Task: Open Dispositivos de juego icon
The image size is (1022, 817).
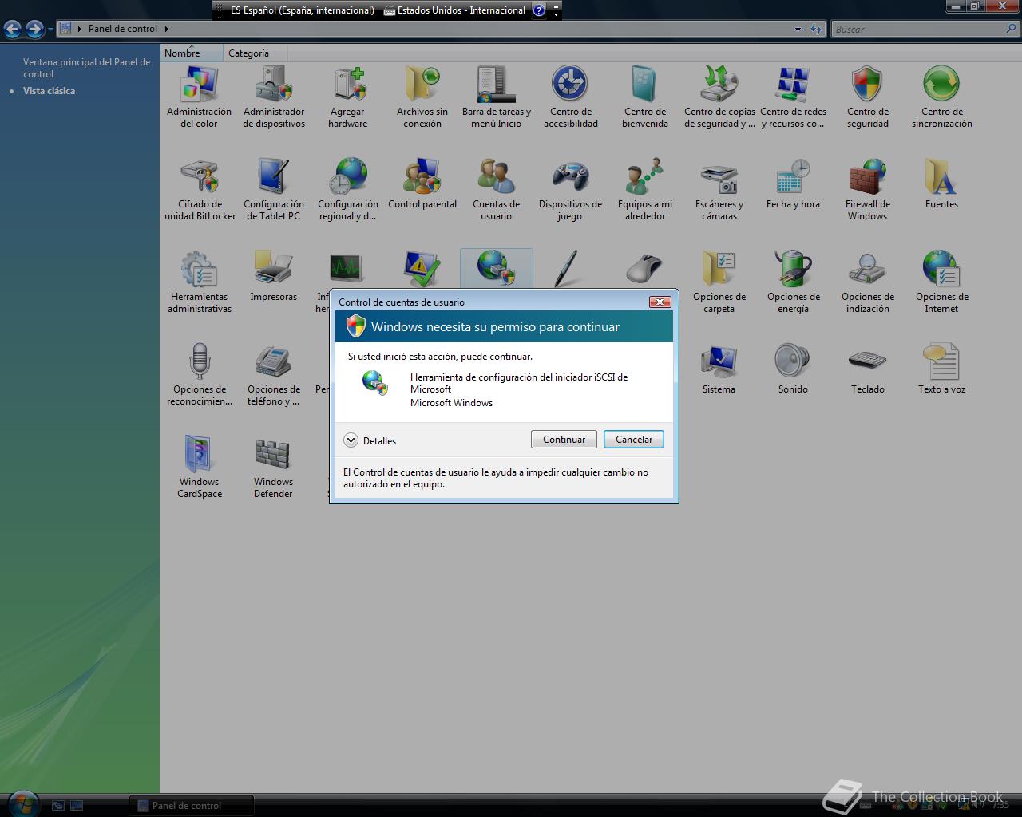Action: point(571,189)
